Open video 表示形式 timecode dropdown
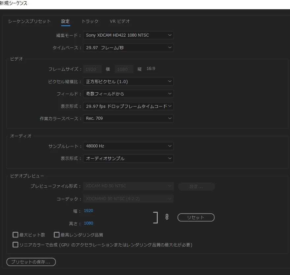The height and width of the screenshot is (275, 290). pyautogui.click(x=128, y=106)
